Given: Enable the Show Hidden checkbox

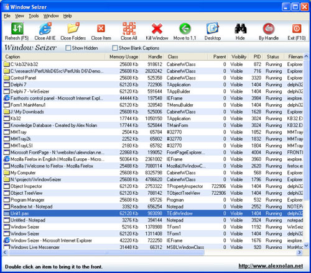Looking at the screenshot, I should click(68, 48).
